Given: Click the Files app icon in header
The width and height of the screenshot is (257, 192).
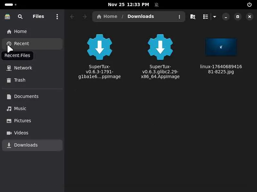Looking at the screenshot, I should coord(7,17).
